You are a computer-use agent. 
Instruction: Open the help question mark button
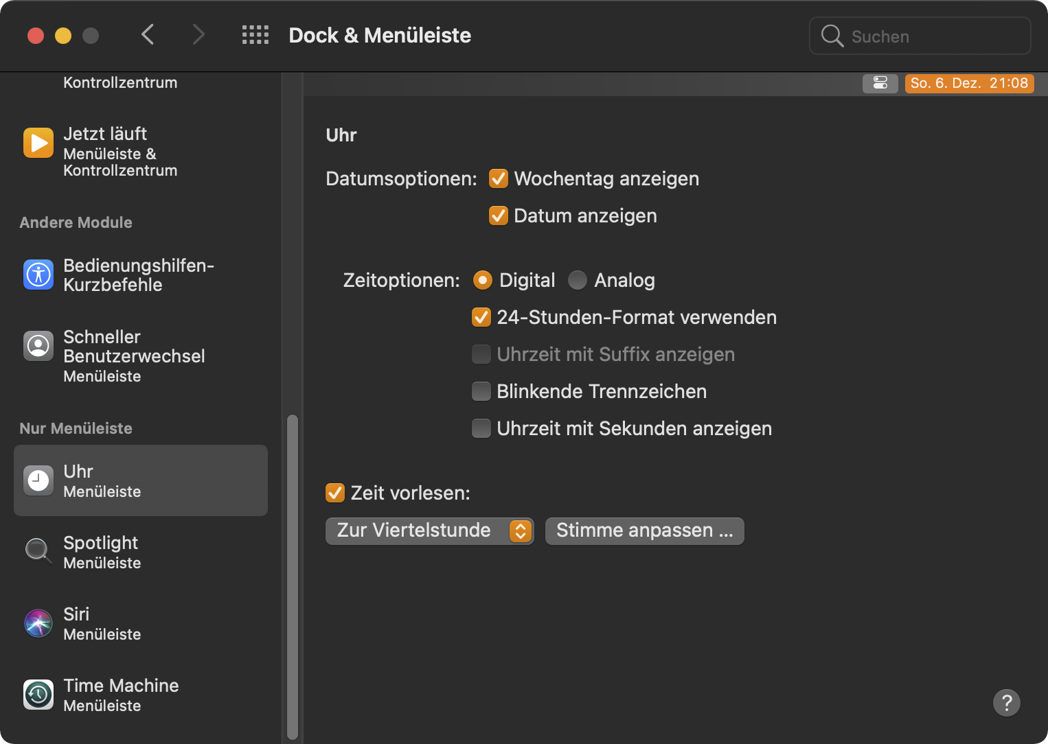(x=1006, y=702)
